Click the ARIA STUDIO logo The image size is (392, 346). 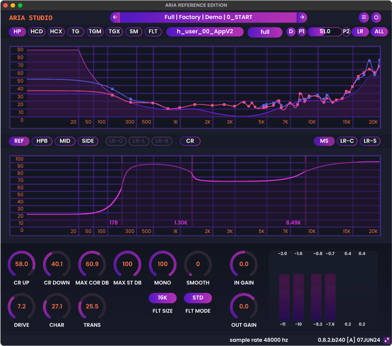[31, 18]
